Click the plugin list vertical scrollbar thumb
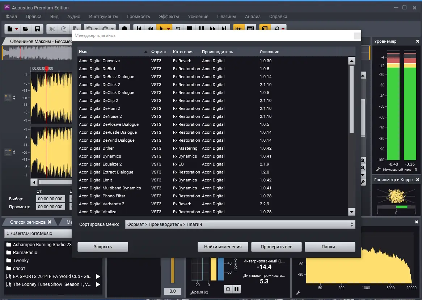The height and width of the screenshot is (300, 422). 351,99
